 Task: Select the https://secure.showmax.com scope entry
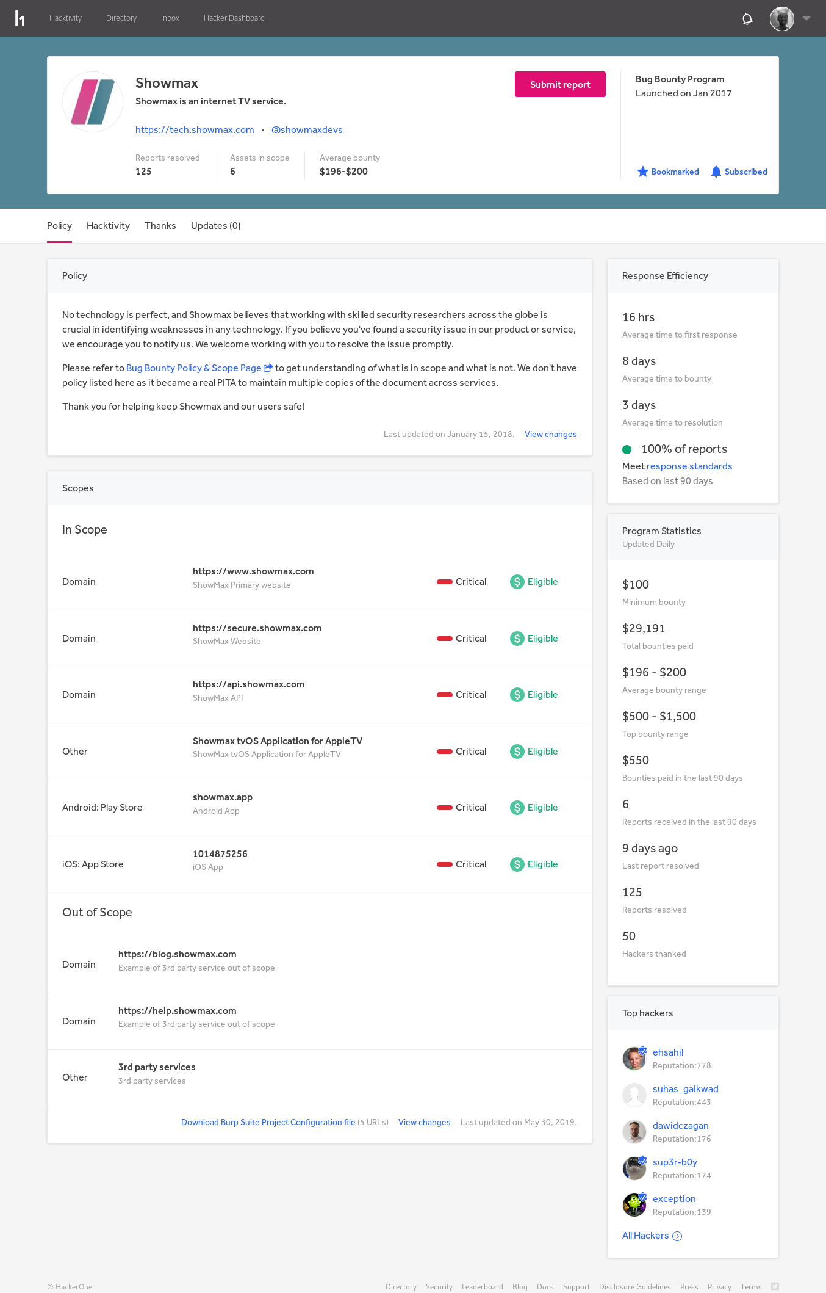click(257, 628)
